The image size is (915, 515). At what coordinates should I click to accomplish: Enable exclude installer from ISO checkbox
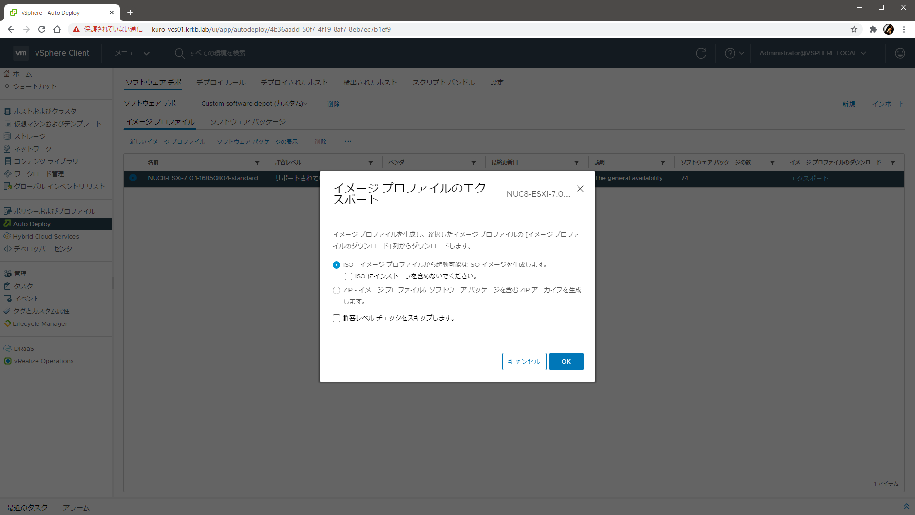point(349,276)
